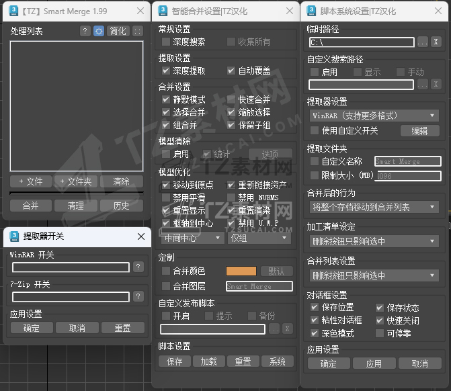The image size is (451, 391).
Task: Click the 合并图层 Smart Merge name field
Action: coord(259,286)
